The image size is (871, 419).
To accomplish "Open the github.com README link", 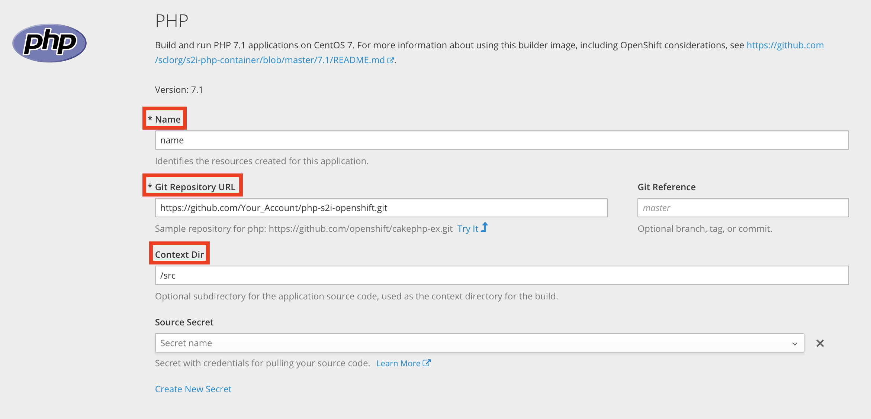I will (x=785, y=45).
